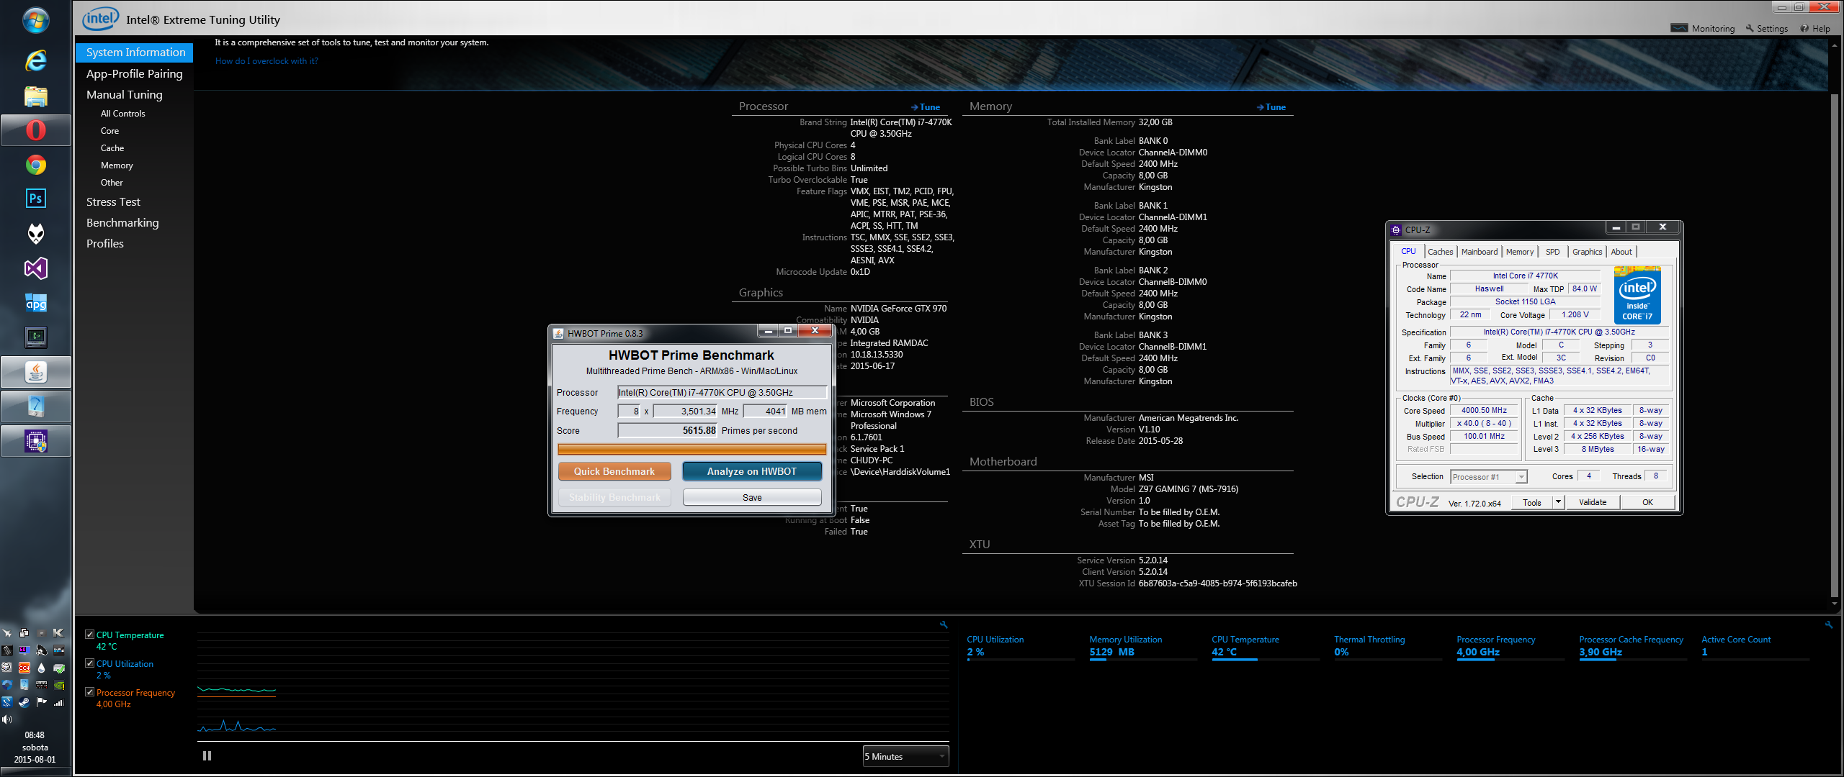
Task: Switch to Mainboard tab in CPU-Z
Action: pos(1480,252)
